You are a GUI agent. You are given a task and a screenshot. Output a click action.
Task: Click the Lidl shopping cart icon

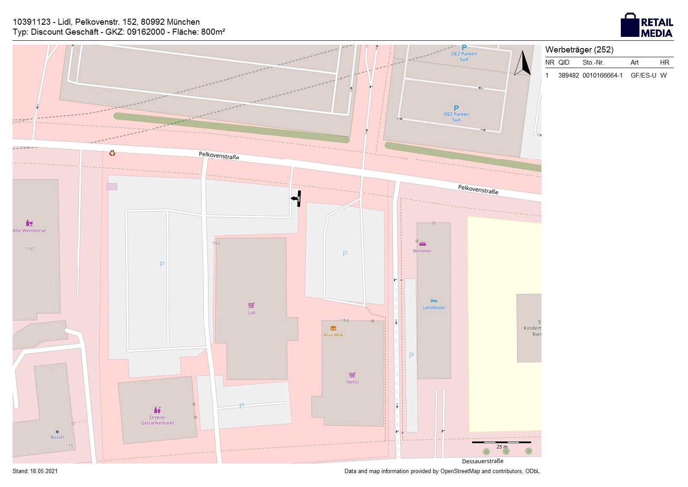[x=251, y=305]
